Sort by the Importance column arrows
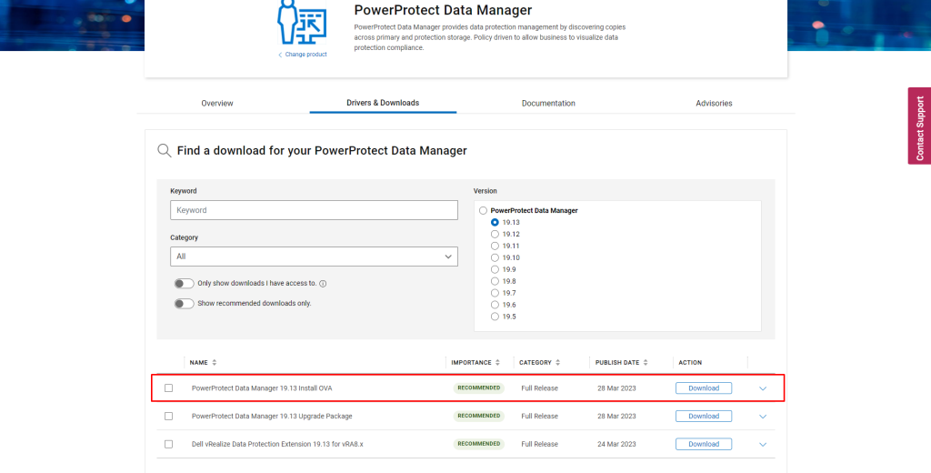 click(x=498, y=362)
